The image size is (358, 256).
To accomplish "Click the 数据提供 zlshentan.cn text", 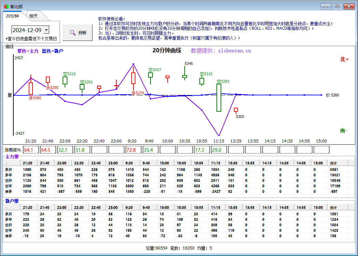I will click(221, 51).
